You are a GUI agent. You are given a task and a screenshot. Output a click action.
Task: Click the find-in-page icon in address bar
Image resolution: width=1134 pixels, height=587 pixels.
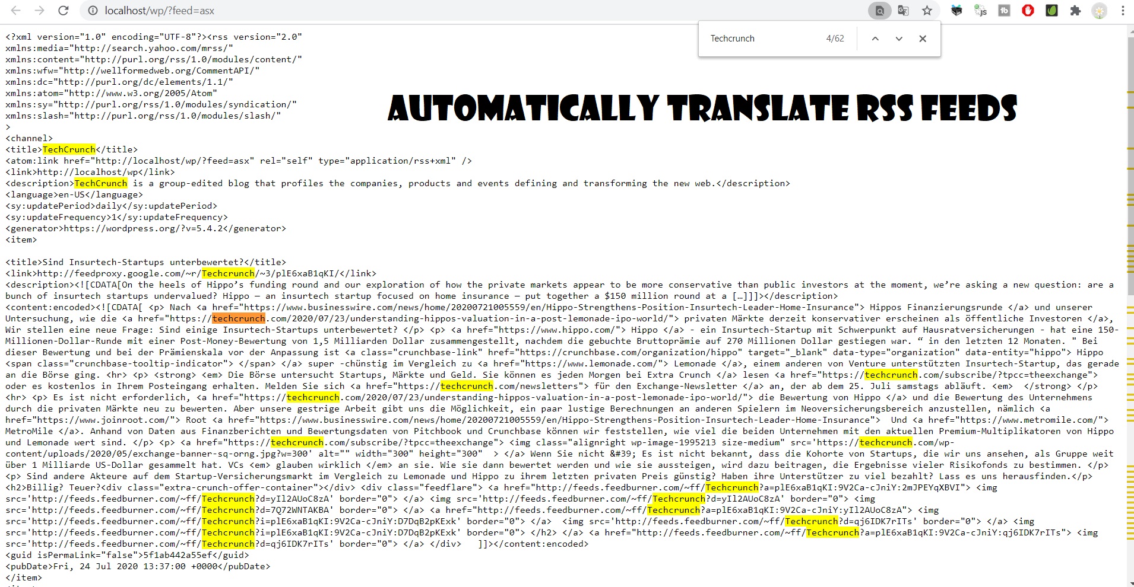[x=879, y=11]
